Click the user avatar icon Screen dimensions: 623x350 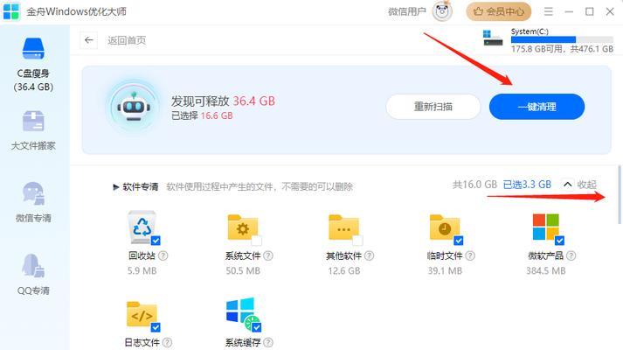click(x=442, y=11)
